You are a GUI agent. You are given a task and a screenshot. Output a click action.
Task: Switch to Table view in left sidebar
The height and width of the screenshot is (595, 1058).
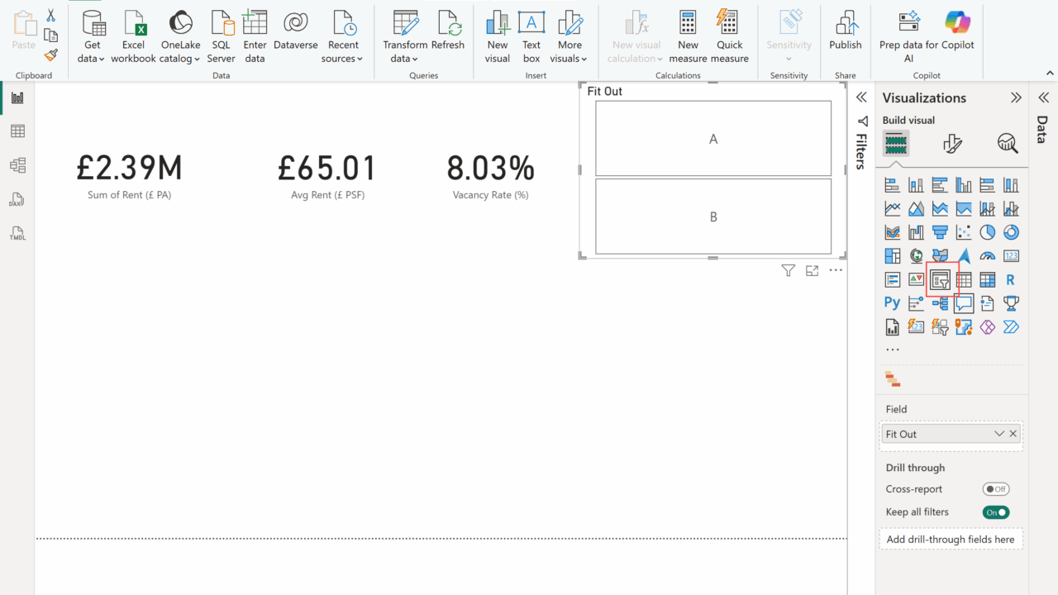tap(17, 131)
